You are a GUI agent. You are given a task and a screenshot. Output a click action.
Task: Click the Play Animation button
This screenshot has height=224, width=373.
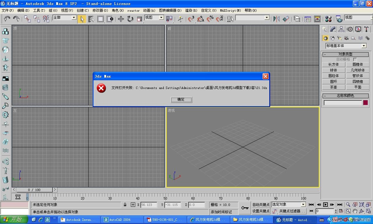tap(326, 204)
